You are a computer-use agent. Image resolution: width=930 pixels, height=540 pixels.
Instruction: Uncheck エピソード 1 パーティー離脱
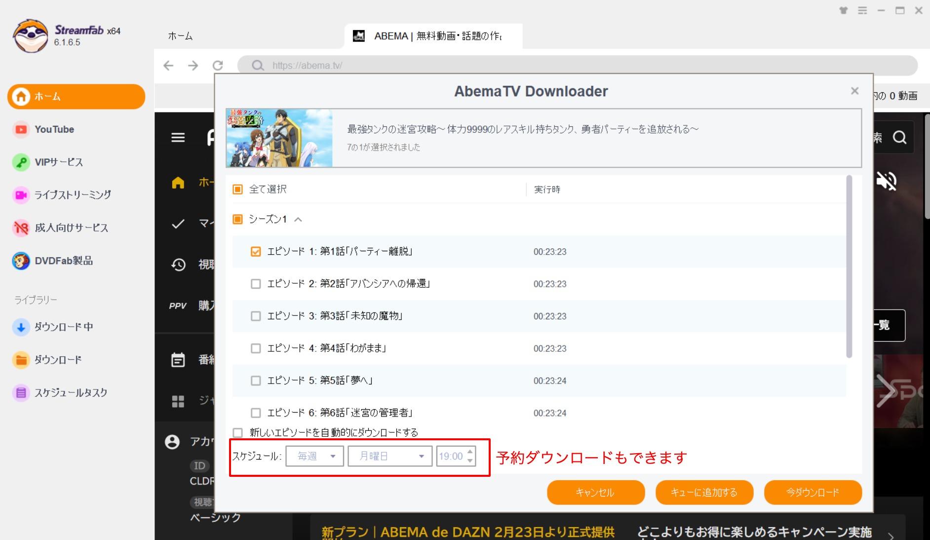256,252
